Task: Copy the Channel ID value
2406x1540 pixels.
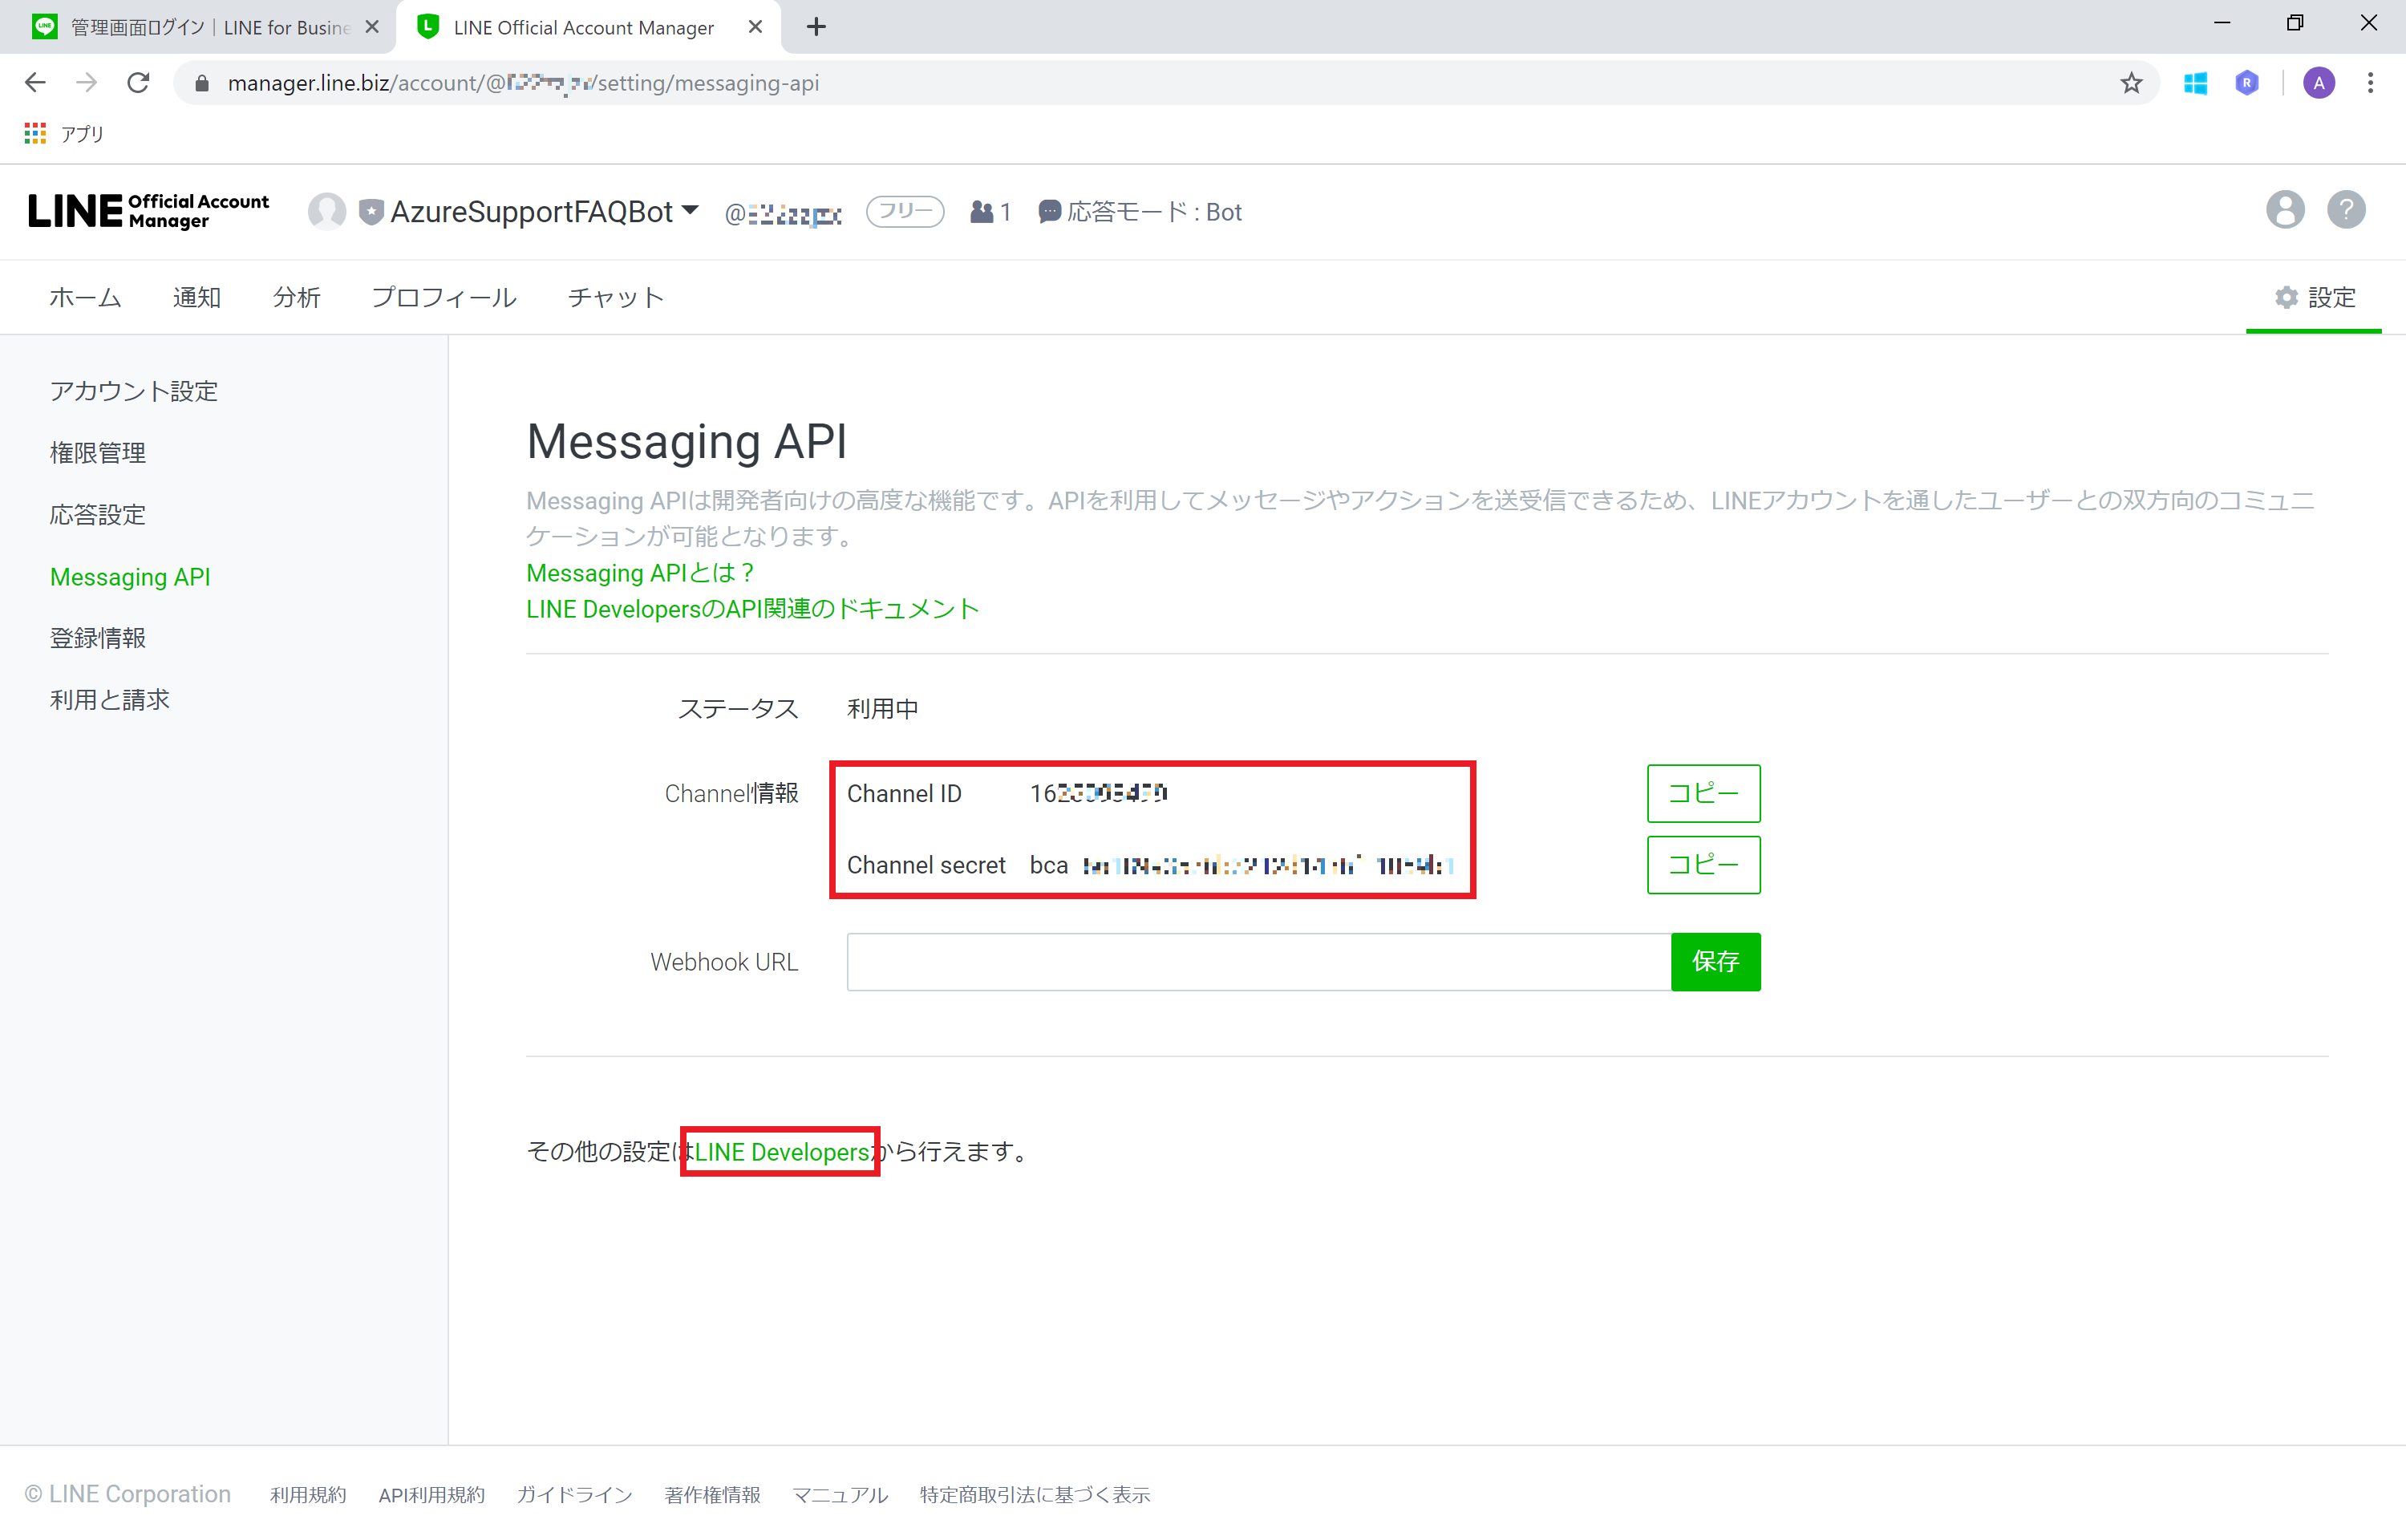Action: [x=1703, y=793]
